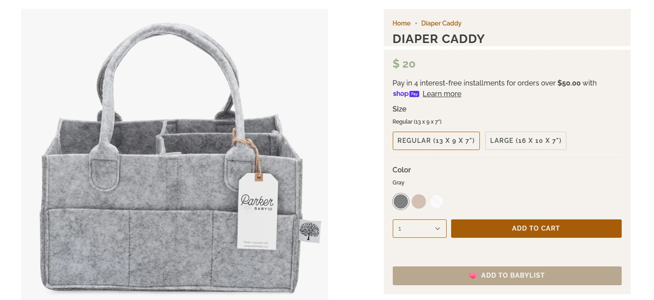Open the Diaper Caddy breadcrumb link
The width and height of the screenshot is (654, 300).
[x=441, y=23]
